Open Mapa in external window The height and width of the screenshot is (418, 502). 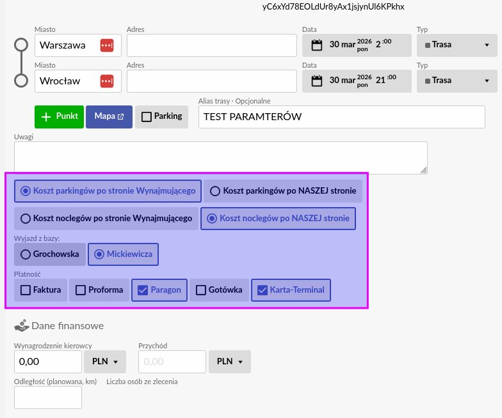[x=109, y=117]
